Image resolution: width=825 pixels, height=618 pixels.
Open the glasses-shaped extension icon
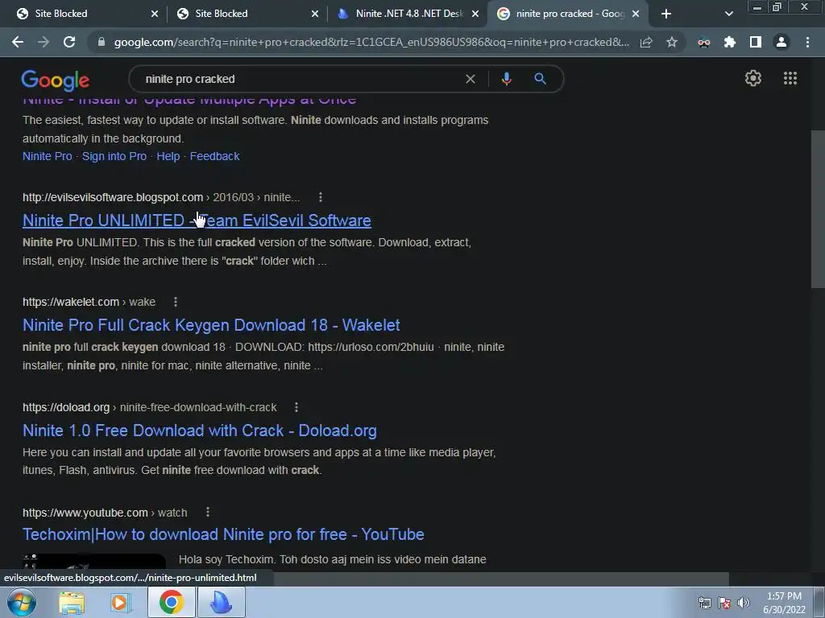(704, 42)
